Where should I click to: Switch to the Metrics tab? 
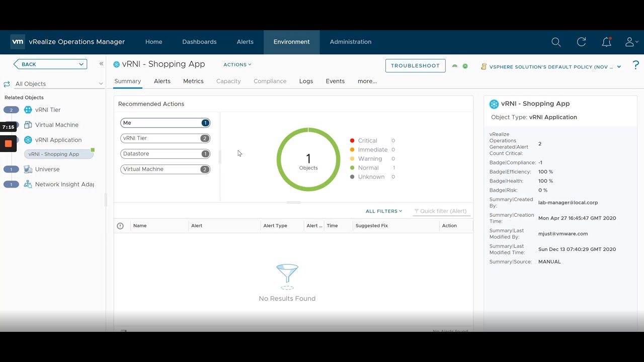pyautogui.click(x=193, y=81)
